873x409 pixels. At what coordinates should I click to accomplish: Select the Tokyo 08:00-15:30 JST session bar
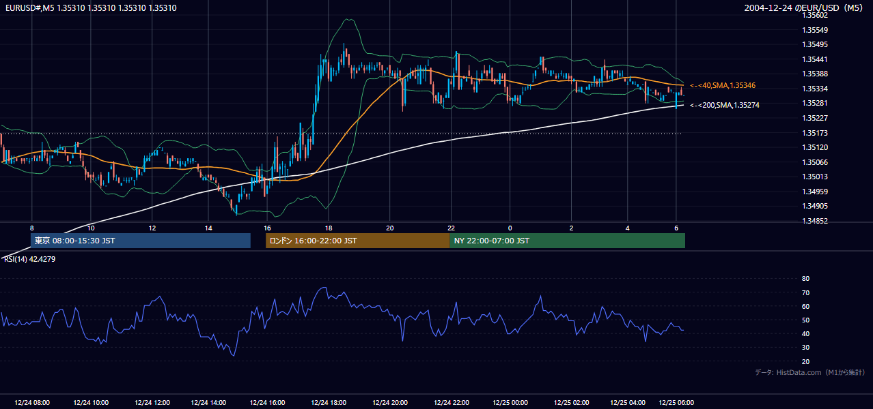[141, 241]
